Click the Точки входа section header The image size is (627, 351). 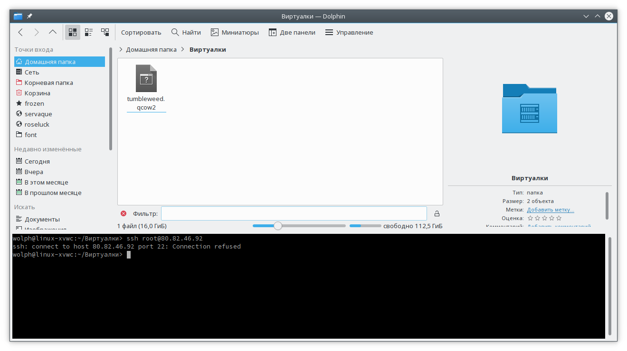click(34, 49)
